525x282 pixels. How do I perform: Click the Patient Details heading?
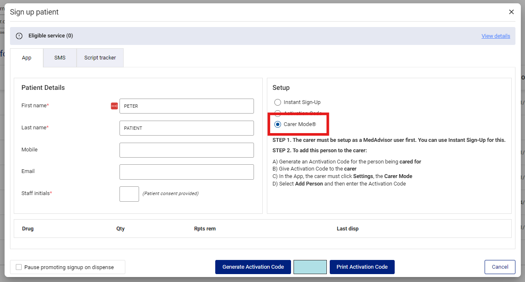[x=43, y=88]
